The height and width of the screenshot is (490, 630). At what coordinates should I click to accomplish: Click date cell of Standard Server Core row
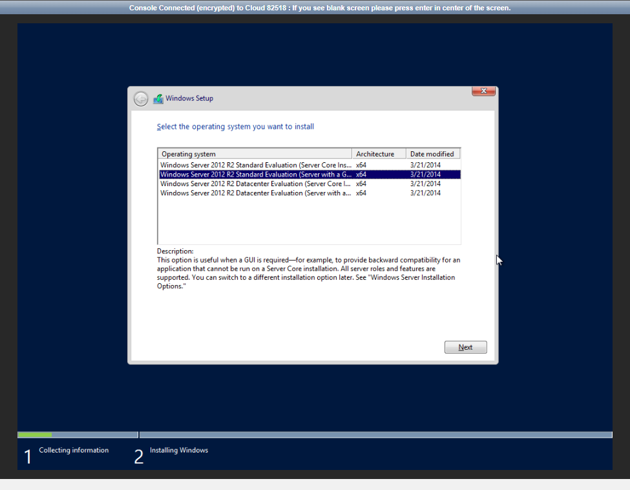point(425,165)
